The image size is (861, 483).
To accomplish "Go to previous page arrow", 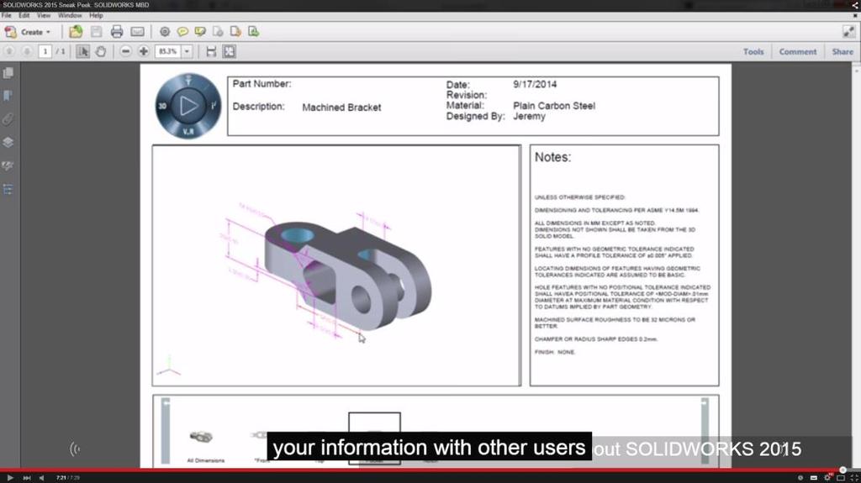I will click(x=9, y=51).
